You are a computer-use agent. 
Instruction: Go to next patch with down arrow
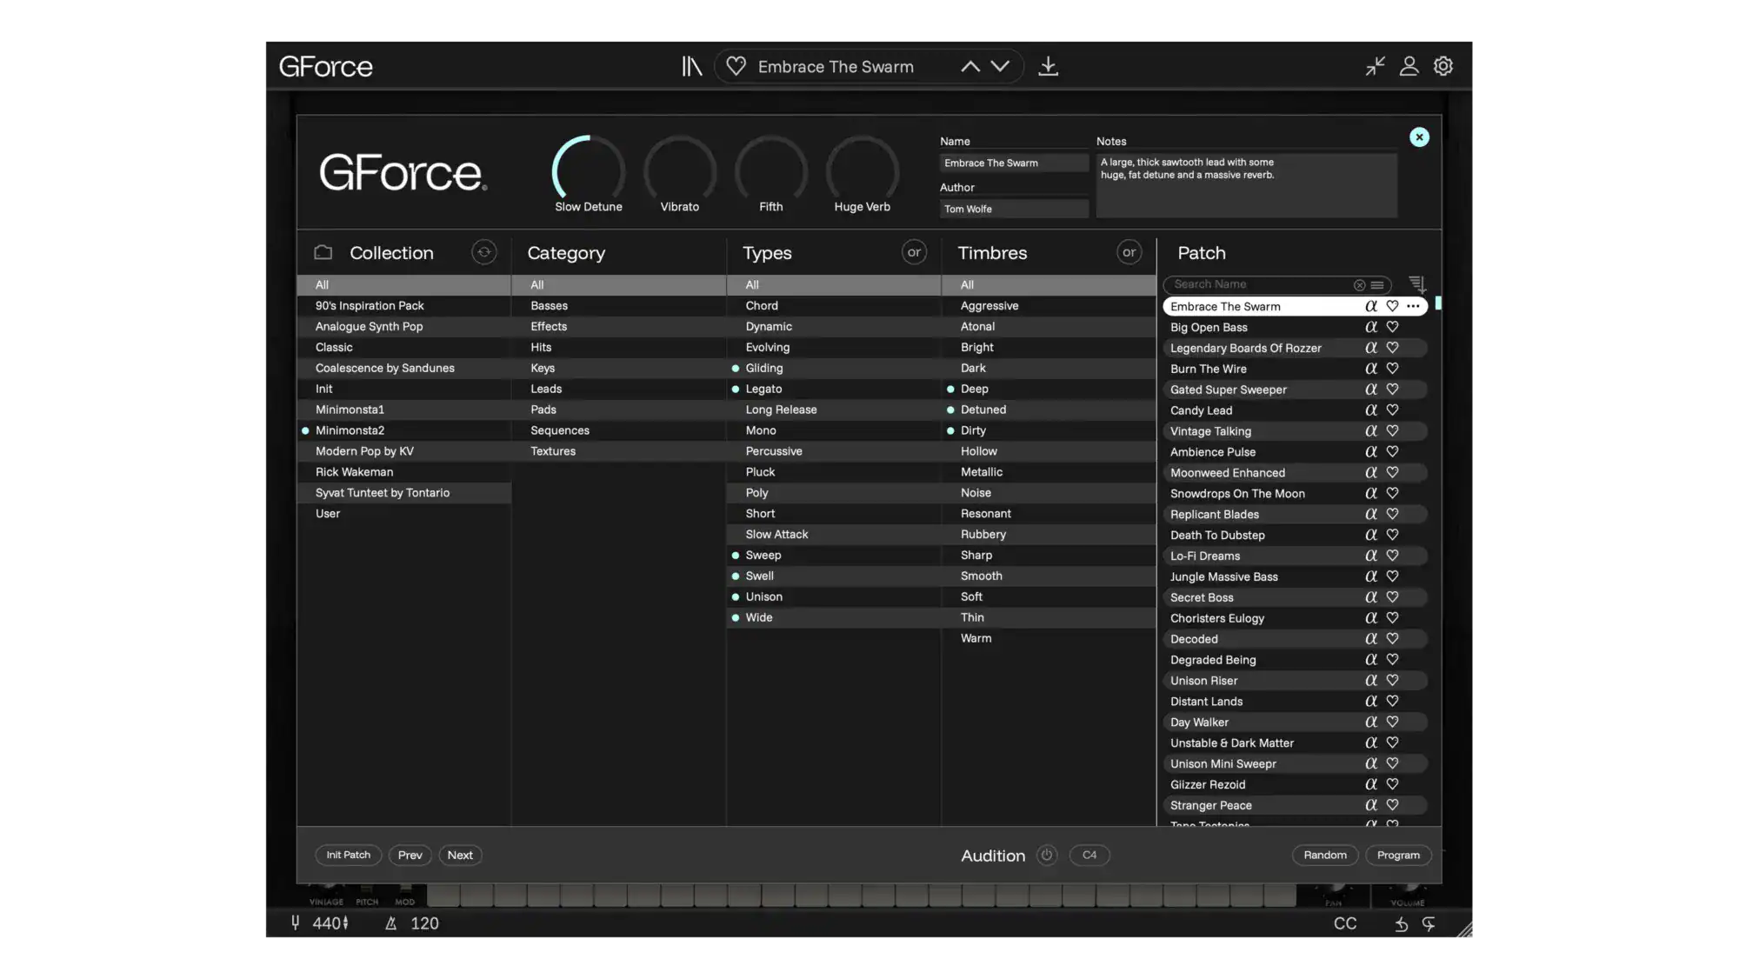(1000, 66)
